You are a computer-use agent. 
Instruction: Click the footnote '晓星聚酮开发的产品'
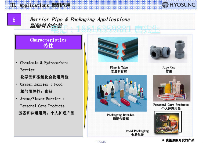(180, 140)
